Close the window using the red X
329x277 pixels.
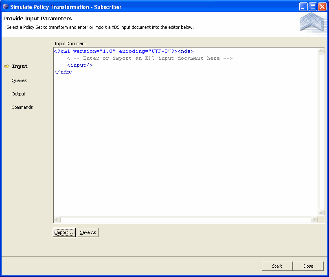pyautogui.click(x=322, y=6)
